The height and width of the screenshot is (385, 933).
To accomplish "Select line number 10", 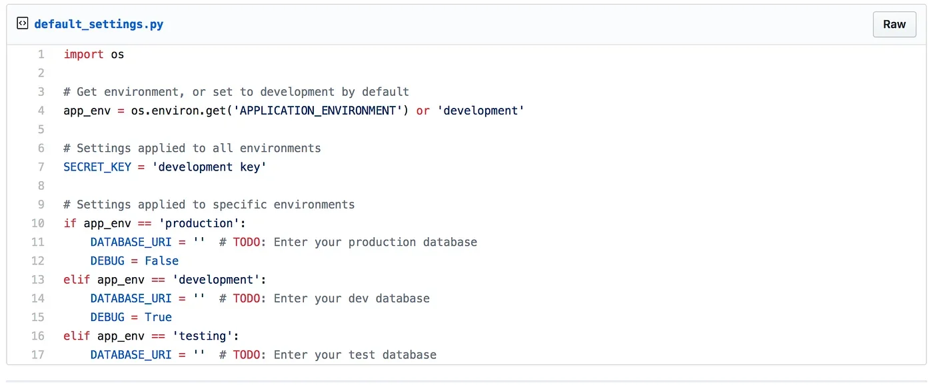I will click(38, 223).
